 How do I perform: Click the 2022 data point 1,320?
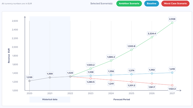pos(70,77)
